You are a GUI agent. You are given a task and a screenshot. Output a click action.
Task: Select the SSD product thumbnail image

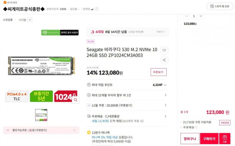click(x=41, y=115)
